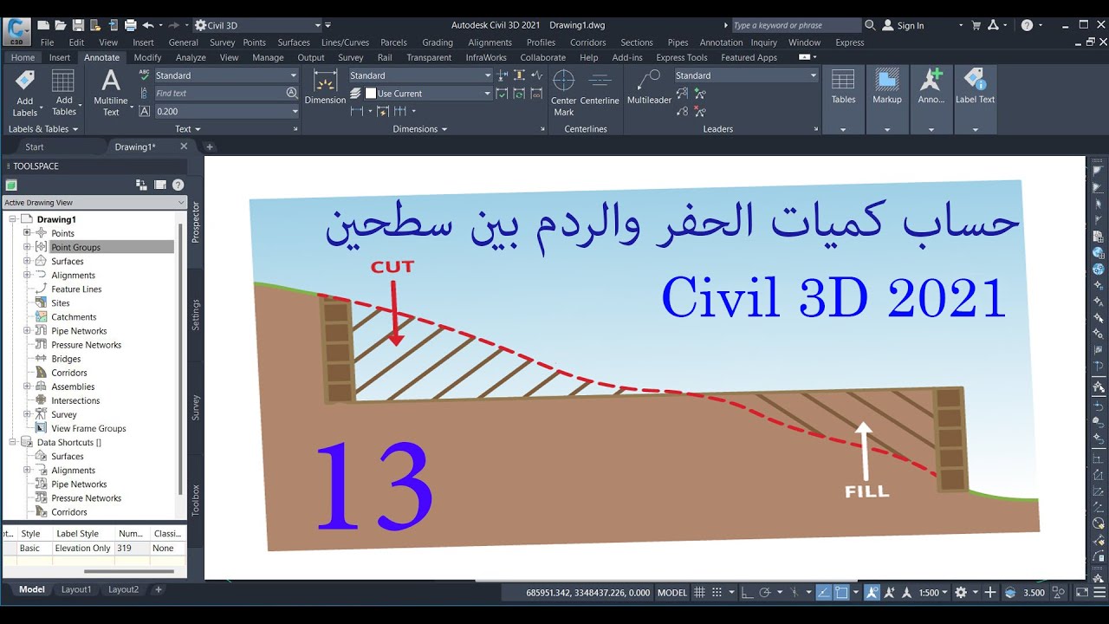Screen dimensions: 1109x624
Task: Click the Sign In button
Action: coord(903,25)
